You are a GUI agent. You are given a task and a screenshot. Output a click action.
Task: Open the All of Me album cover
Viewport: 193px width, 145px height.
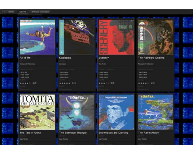click(x=38, y=37)
